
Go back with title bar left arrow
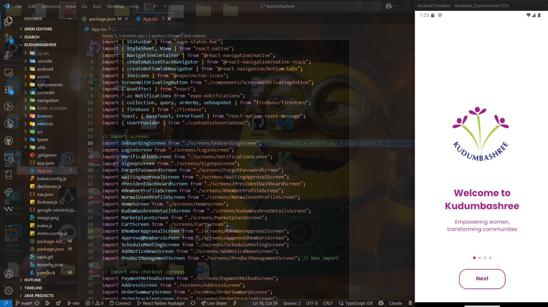coord(155,6)
